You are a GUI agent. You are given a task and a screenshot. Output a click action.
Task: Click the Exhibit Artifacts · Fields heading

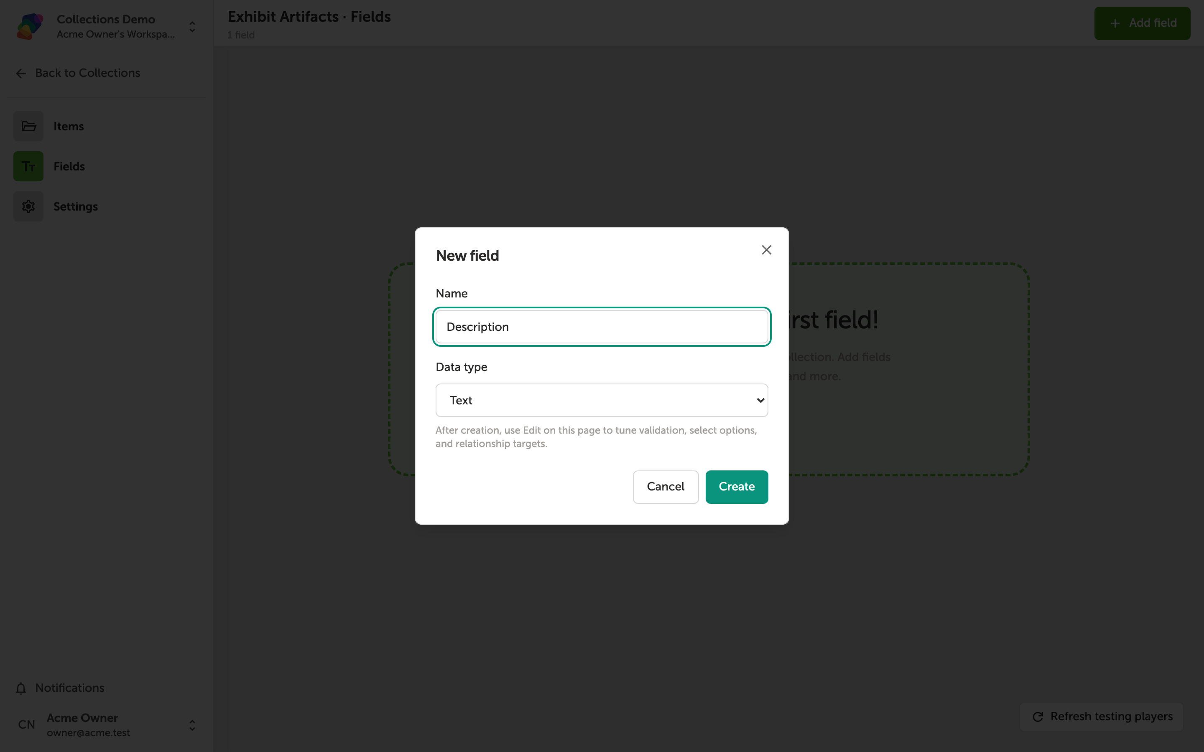tap(309, 16)
